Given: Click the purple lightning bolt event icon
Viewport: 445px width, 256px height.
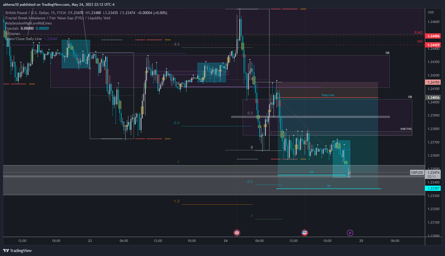Looking at the screenshot, I should 350,233.
